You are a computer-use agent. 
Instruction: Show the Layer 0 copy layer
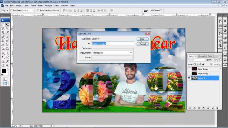(x=189, y=69)
